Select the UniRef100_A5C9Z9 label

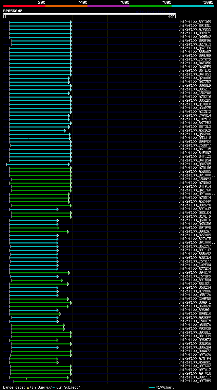click(195, 130)
